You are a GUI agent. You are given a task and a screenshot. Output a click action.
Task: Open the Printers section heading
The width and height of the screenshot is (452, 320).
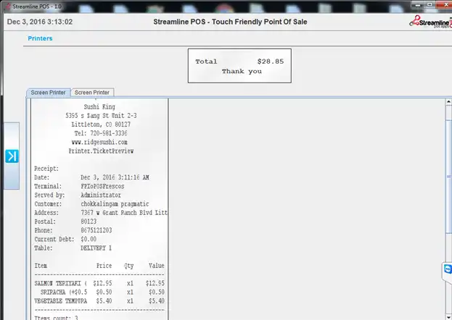40,38
